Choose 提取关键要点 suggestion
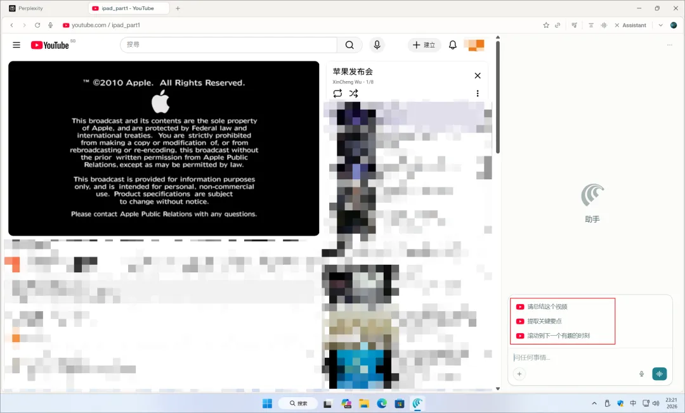Image resolution: width=685 pixels, height=413 pixels. (539, 321)
